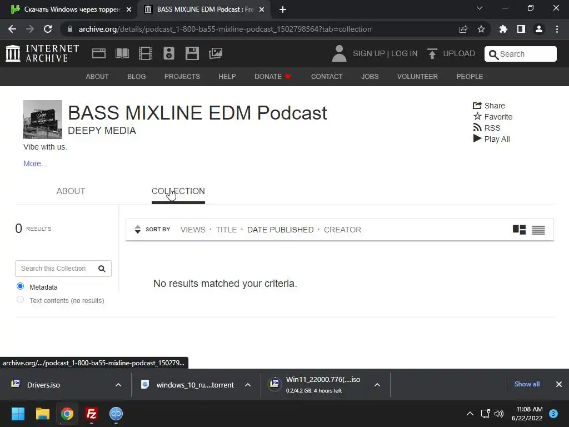
Task: Reload the page with the refresh icon
Action: point(48,29)
